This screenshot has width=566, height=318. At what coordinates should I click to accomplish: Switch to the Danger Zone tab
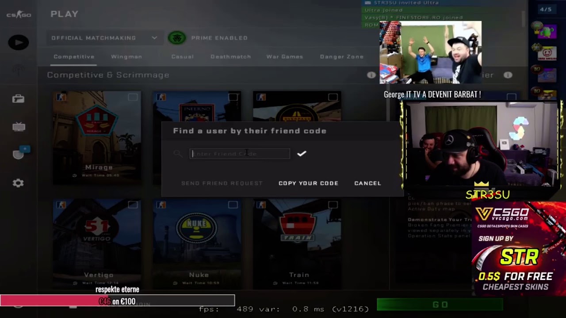tap(341, 57)
